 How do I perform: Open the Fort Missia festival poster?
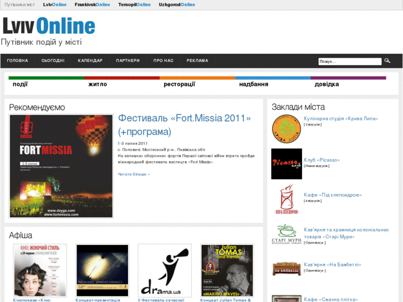[x=61, y=166]
